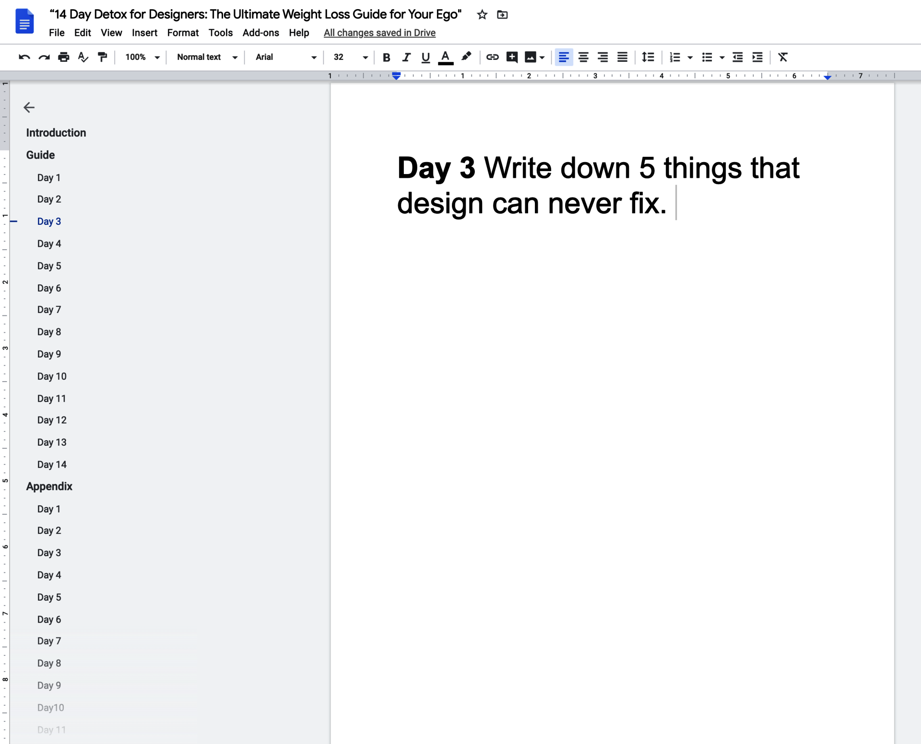Set right alignment

point(603,57)
